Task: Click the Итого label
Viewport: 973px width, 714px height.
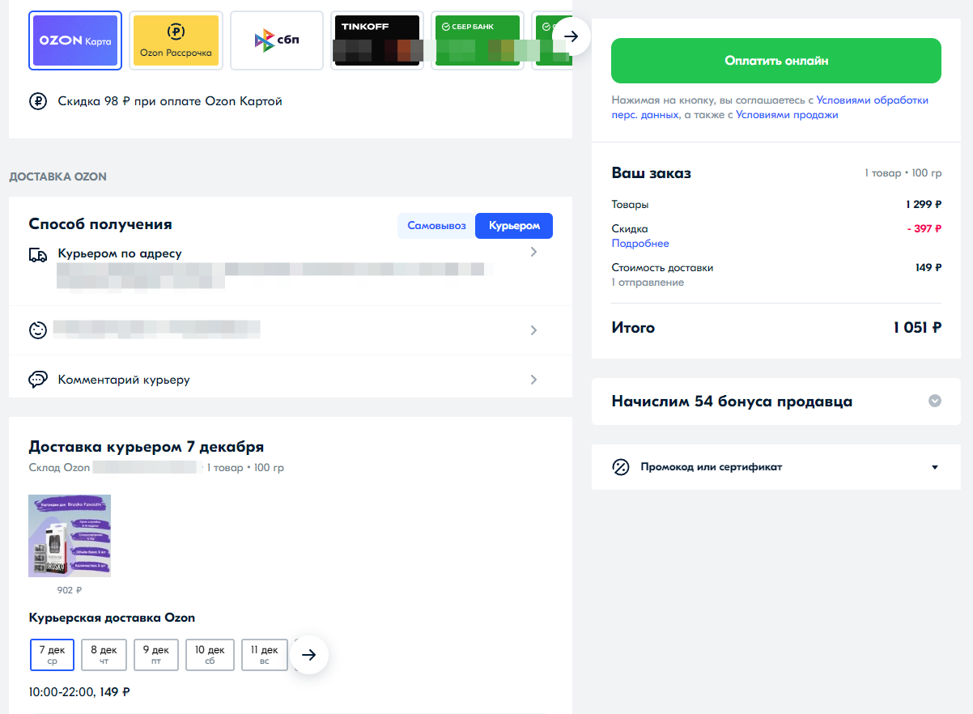Action: pos(633,328)
